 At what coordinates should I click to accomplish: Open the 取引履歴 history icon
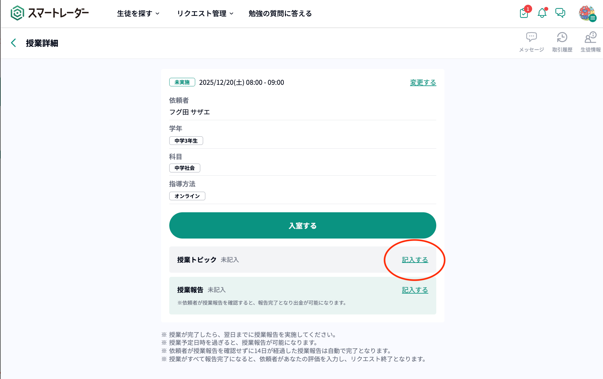click(x=562, y=42)
